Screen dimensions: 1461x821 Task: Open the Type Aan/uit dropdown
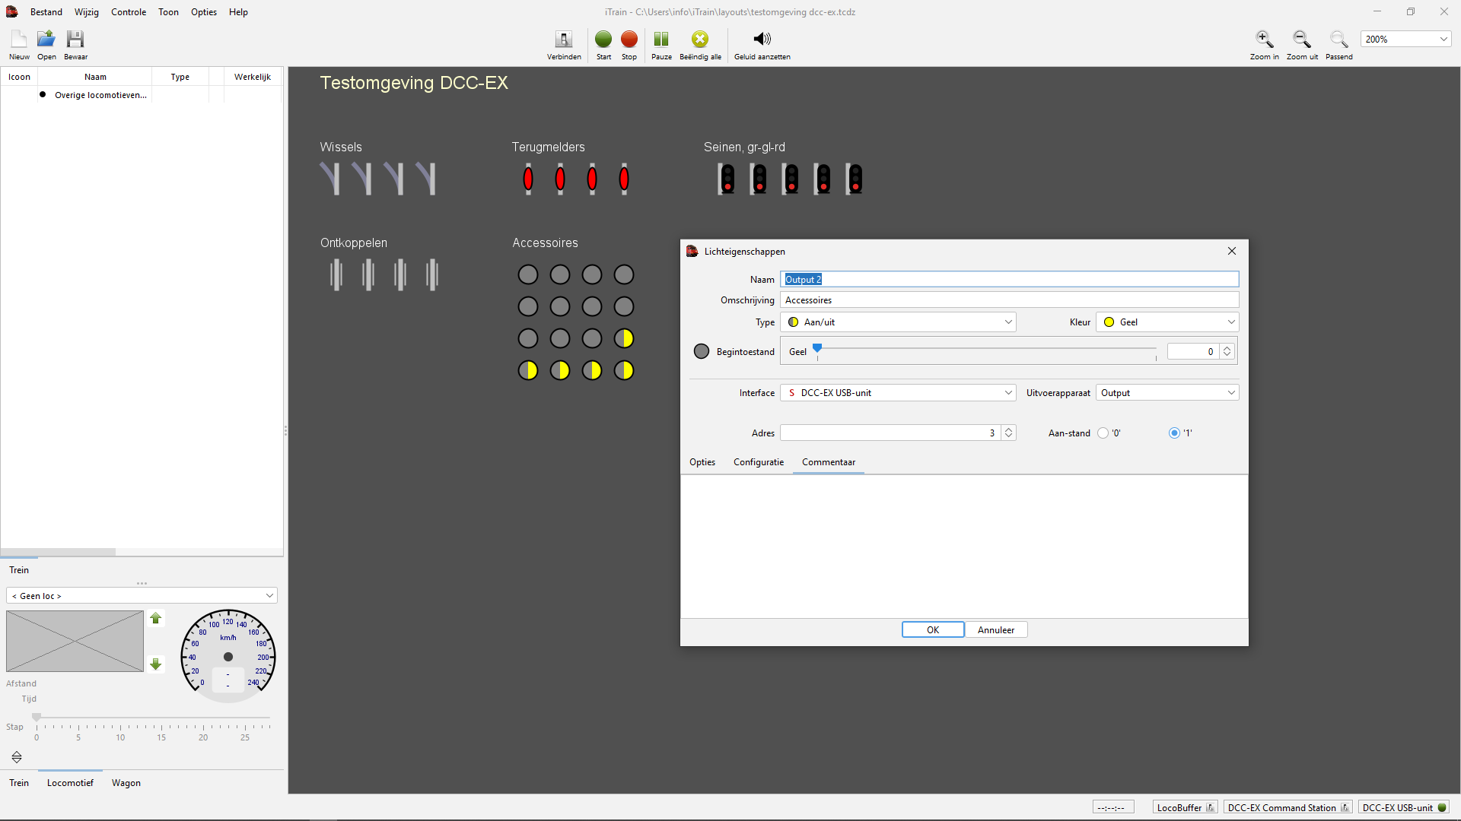(898, 322)
